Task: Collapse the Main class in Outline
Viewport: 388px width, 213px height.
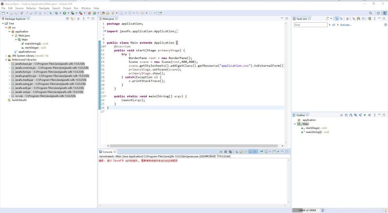Action: pyautogui.click(x=295, y=124)
